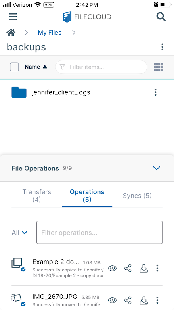Image resolution: width=174 pixels, height=310 pixels.
Task: Preview Example 2.docx with the eye icon
Action: [112, 268]
